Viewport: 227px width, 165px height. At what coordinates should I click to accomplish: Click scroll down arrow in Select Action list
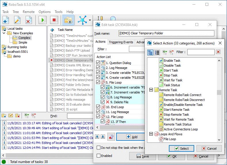pyautogui.click(x=219, y=140)
